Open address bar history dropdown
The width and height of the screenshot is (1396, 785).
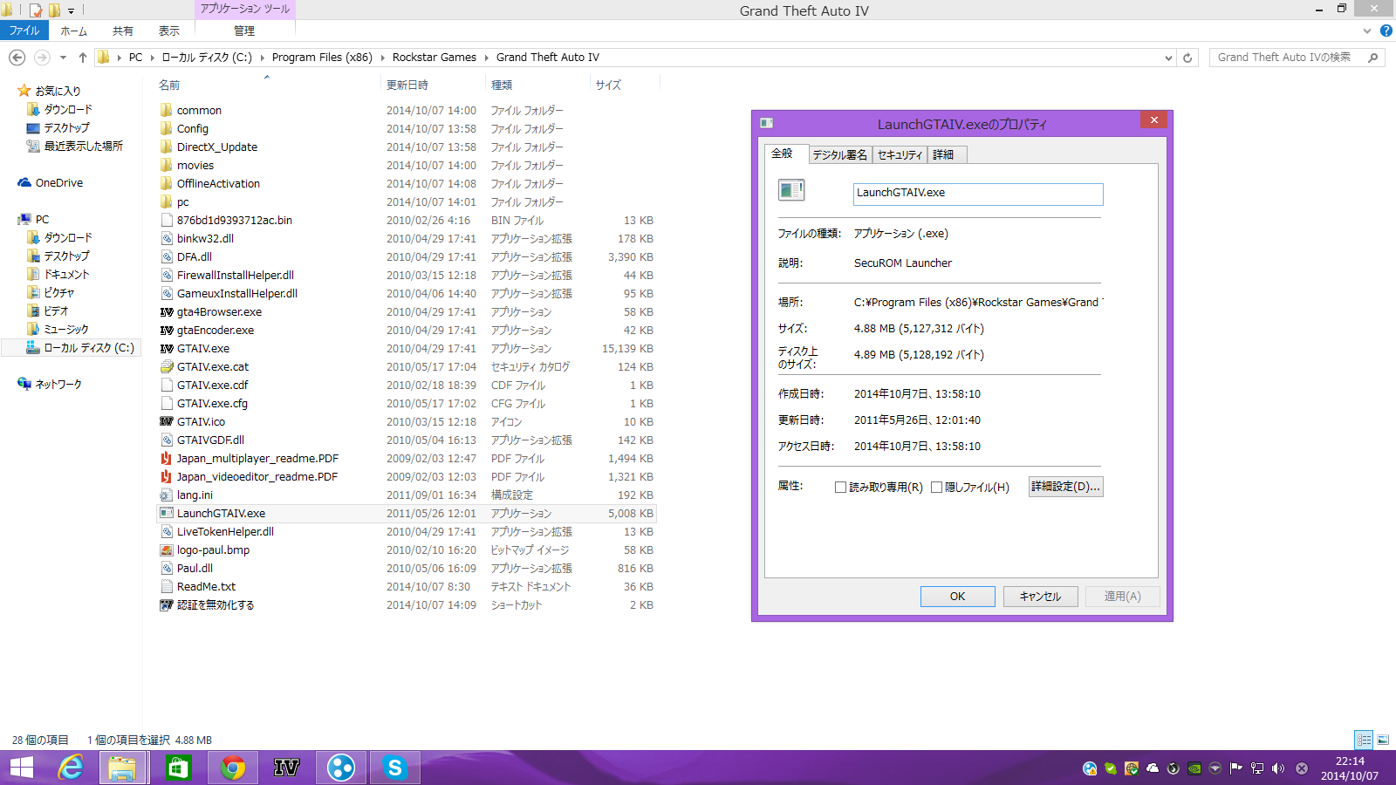1168,58
